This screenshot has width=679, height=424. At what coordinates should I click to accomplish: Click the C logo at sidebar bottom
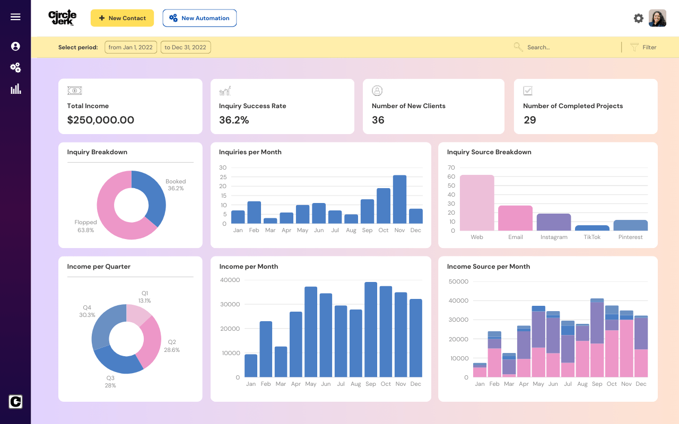coord(15,402)
